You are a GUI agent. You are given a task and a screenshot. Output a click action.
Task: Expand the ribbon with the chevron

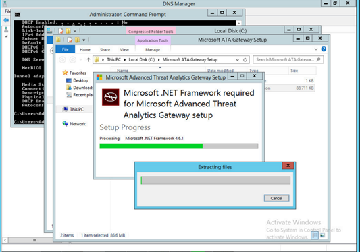click(x=316, y=49)
